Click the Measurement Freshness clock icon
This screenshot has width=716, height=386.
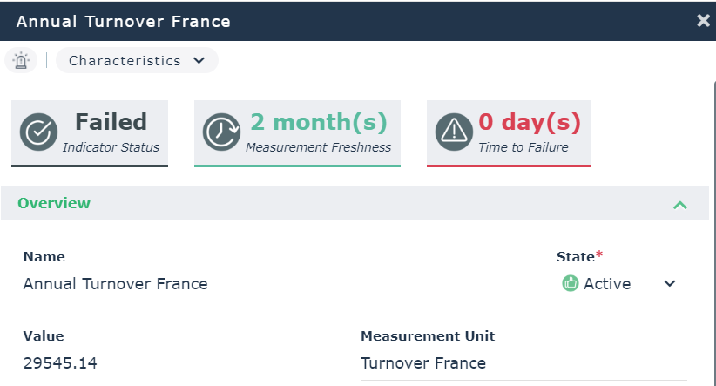pos(221,132)
